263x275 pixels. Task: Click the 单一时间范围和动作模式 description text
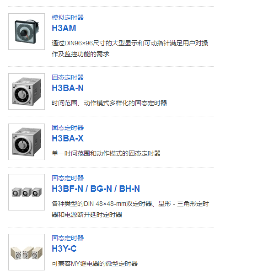tap(106, 153)
